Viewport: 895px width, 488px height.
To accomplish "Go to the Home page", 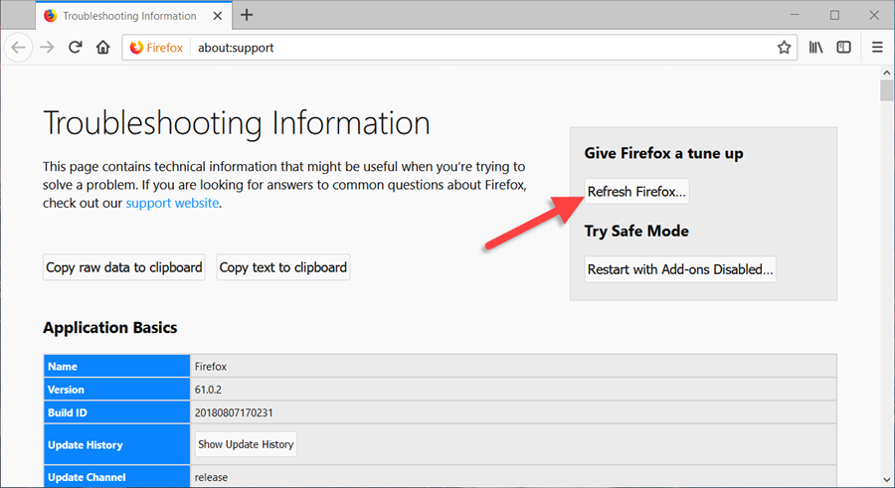I will (x=102, y=48).
